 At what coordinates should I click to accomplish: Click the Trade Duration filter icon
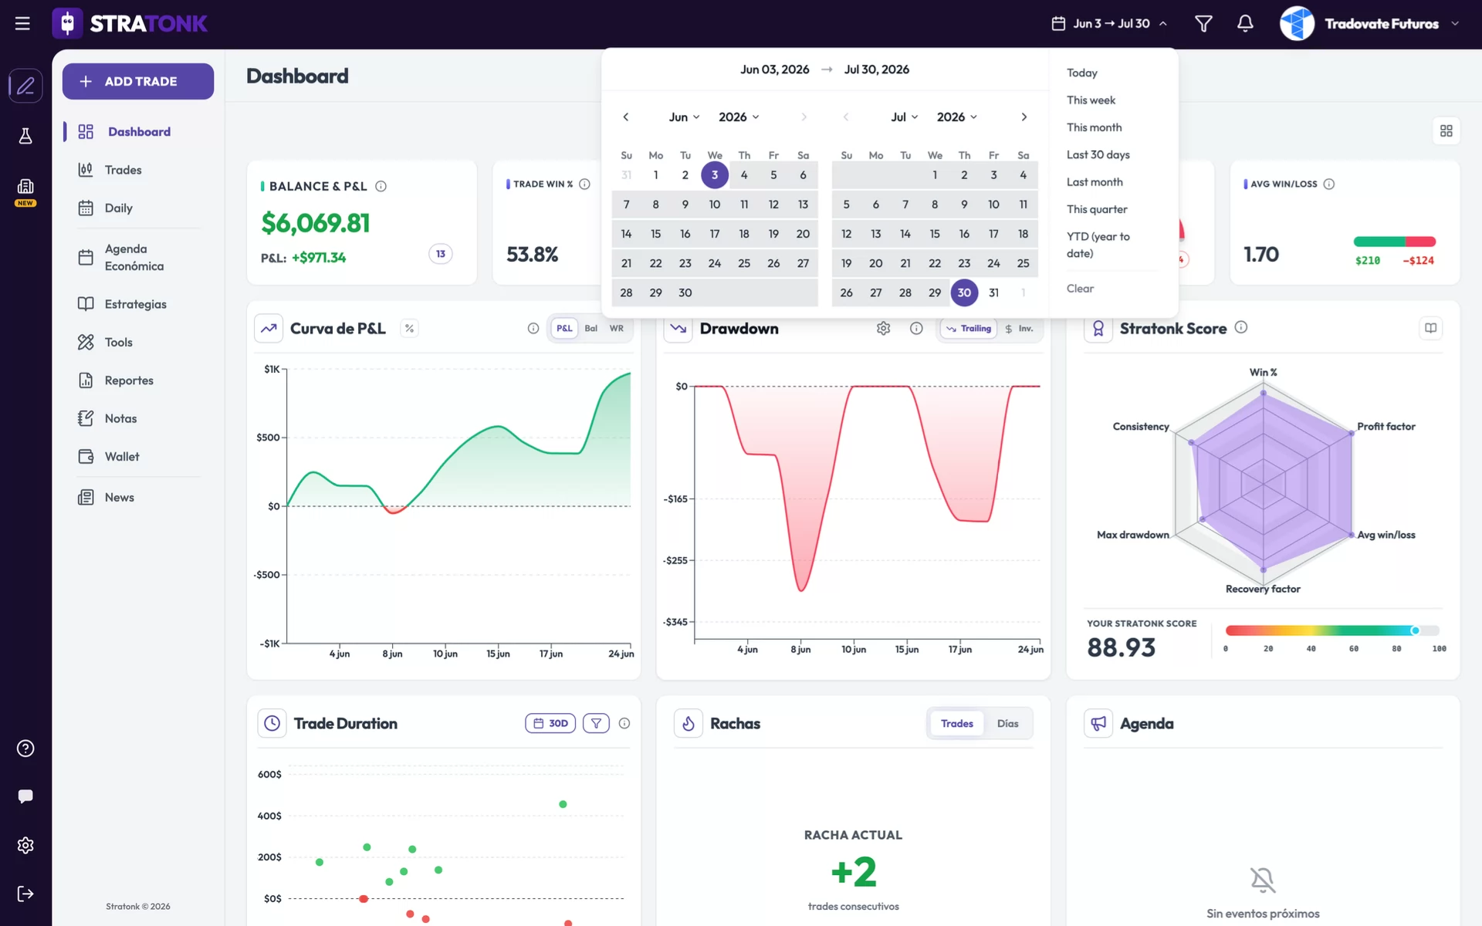596,723
